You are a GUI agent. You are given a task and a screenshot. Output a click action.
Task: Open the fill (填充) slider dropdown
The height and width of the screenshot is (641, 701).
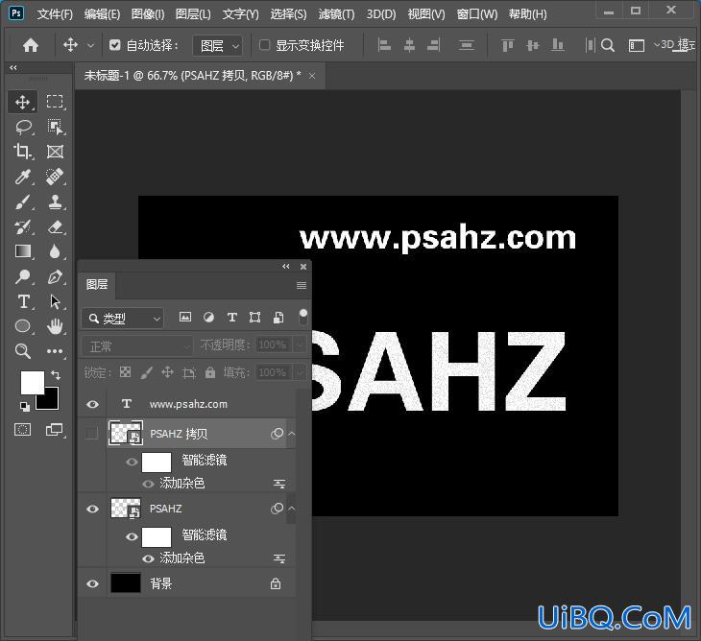(x=300, y=372)
